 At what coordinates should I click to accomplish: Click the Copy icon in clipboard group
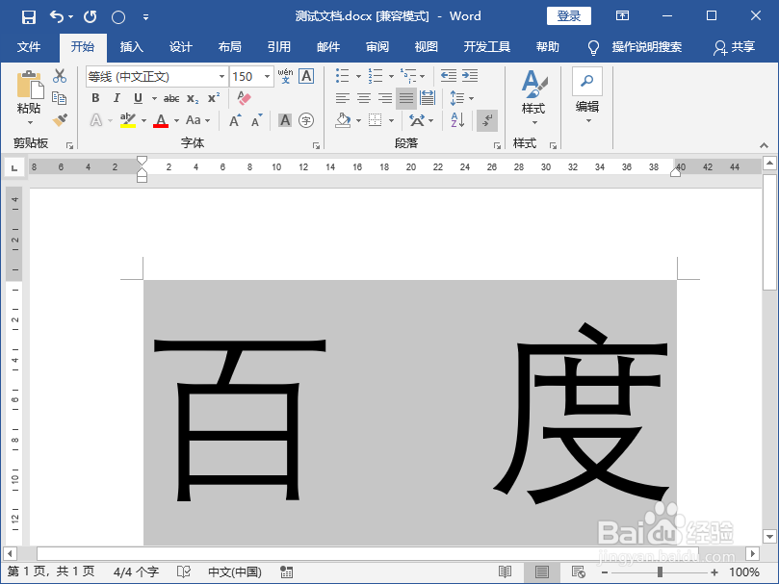click(60, 98)
